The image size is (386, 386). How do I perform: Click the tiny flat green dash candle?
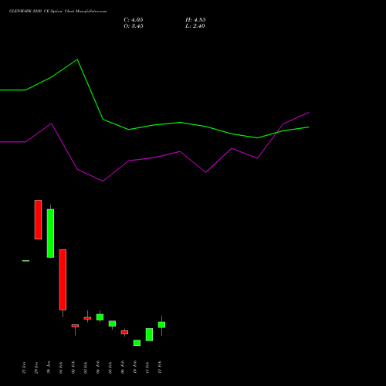pyautogui.click(x=25, y=261)
